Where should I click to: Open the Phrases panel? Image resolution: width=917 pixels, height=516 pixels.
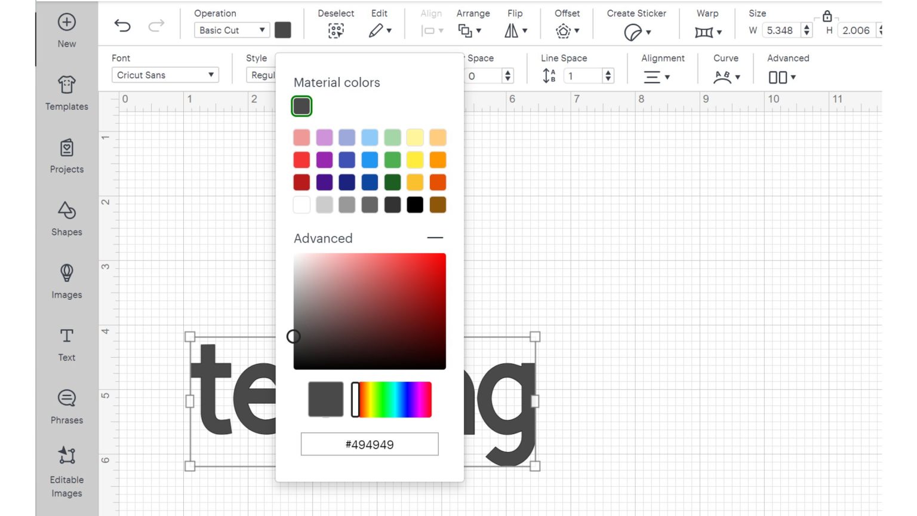pyautogui.click(x=67, y=407)
